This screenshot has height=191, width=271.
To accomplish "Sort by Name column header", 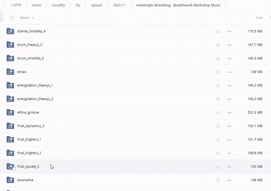I will click(x=24, y=18).
